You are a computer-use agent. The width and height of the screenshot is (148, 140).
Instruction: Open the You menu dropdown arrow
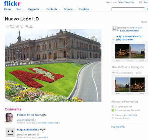click(24, 9)
